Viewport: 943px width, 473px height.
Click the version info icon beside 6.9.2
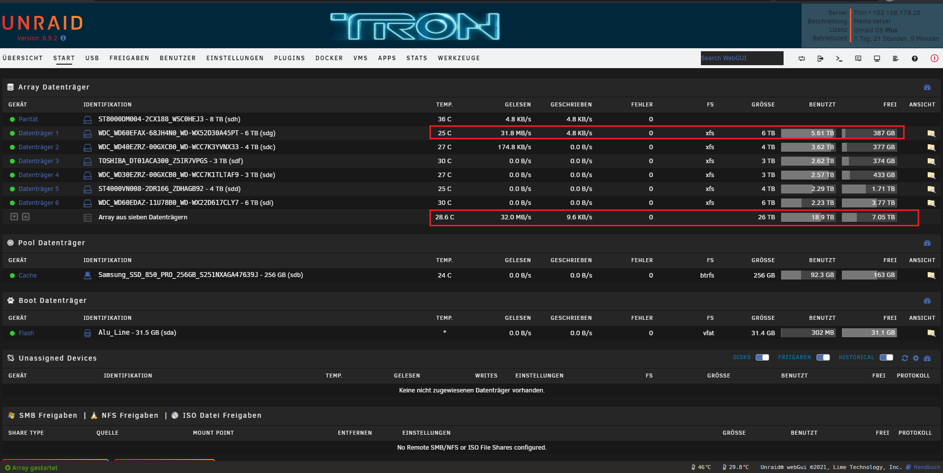63,38
